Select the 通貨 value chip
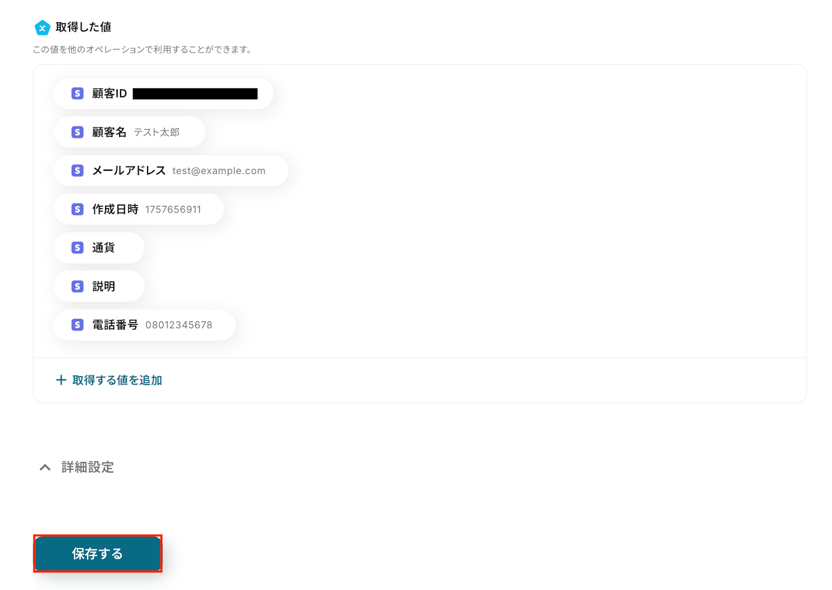This screenshot has height=590, width=832. tap(99, 248)
